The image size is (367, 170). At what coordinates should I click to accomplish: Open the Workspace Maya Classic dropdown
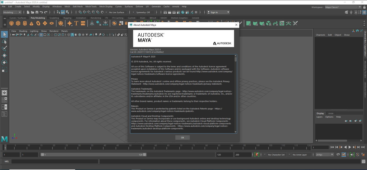click(343, 7)
